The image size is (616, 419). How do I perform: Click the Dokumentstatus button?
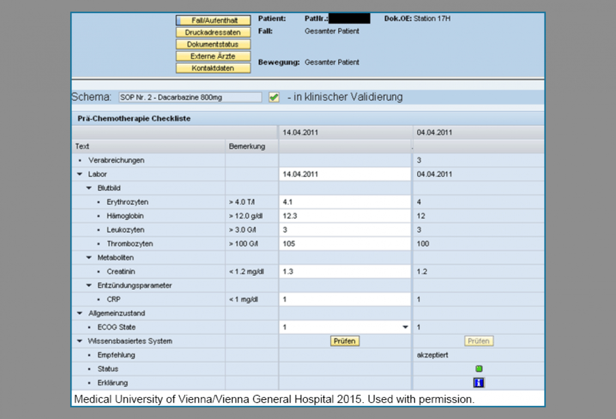point(213,45)
